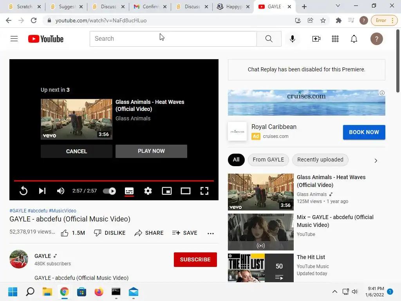Enter full screen mode
401x301 pixels.
[x=204, y=191]
